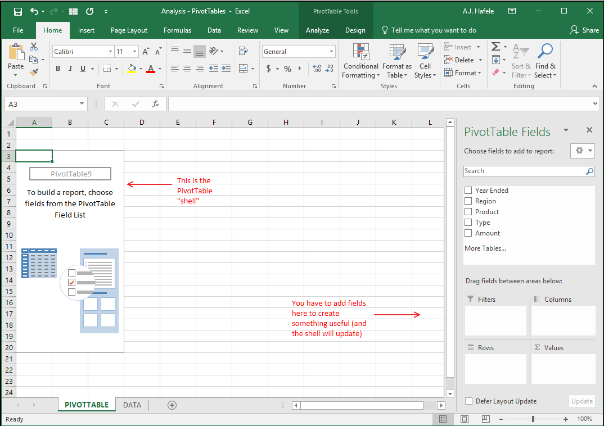
Task: Toggle Underline formatting
Action: coord(83,69)
